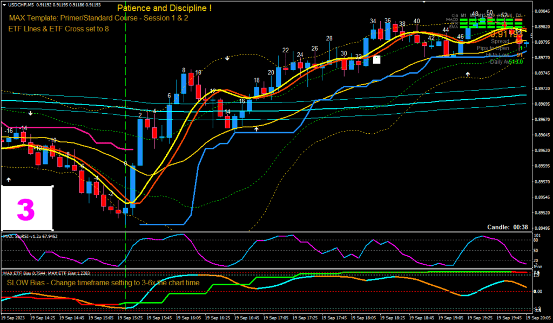Select the D1 timeframe column header
Viewport: 553px width, 323px height.
[x=518, y=15]
